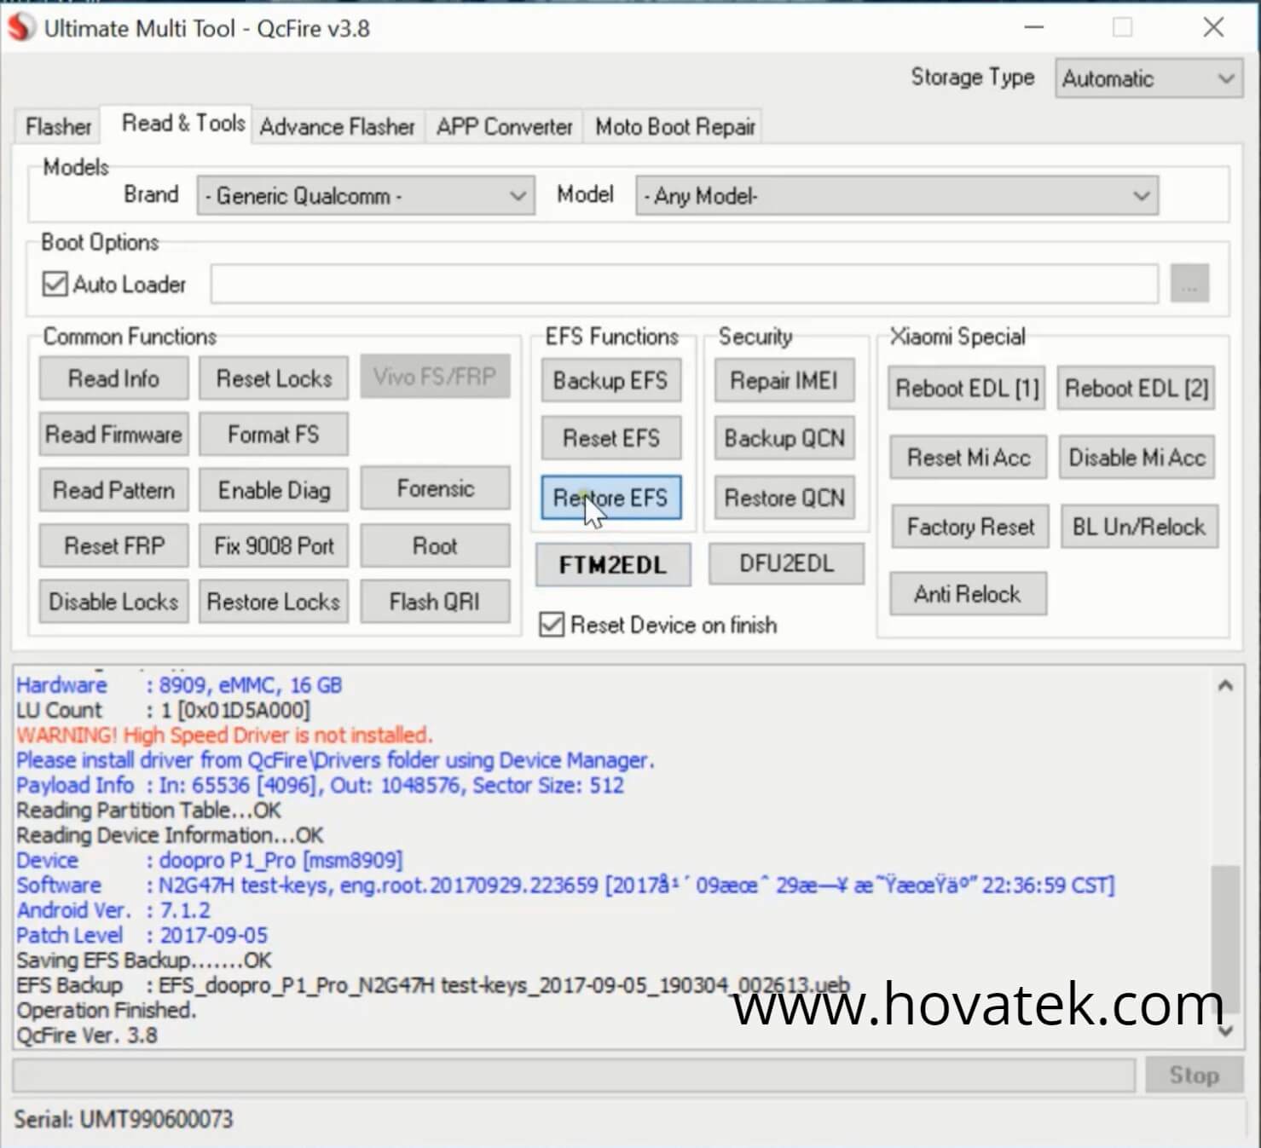Click the Fix 9008 Port button
Viewport: 1261px width, 1148px height.
click(274, 545)
